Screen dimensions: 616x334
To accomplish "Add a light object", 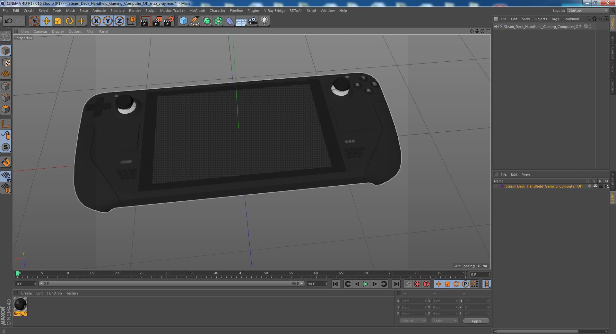I will (265, 21).
